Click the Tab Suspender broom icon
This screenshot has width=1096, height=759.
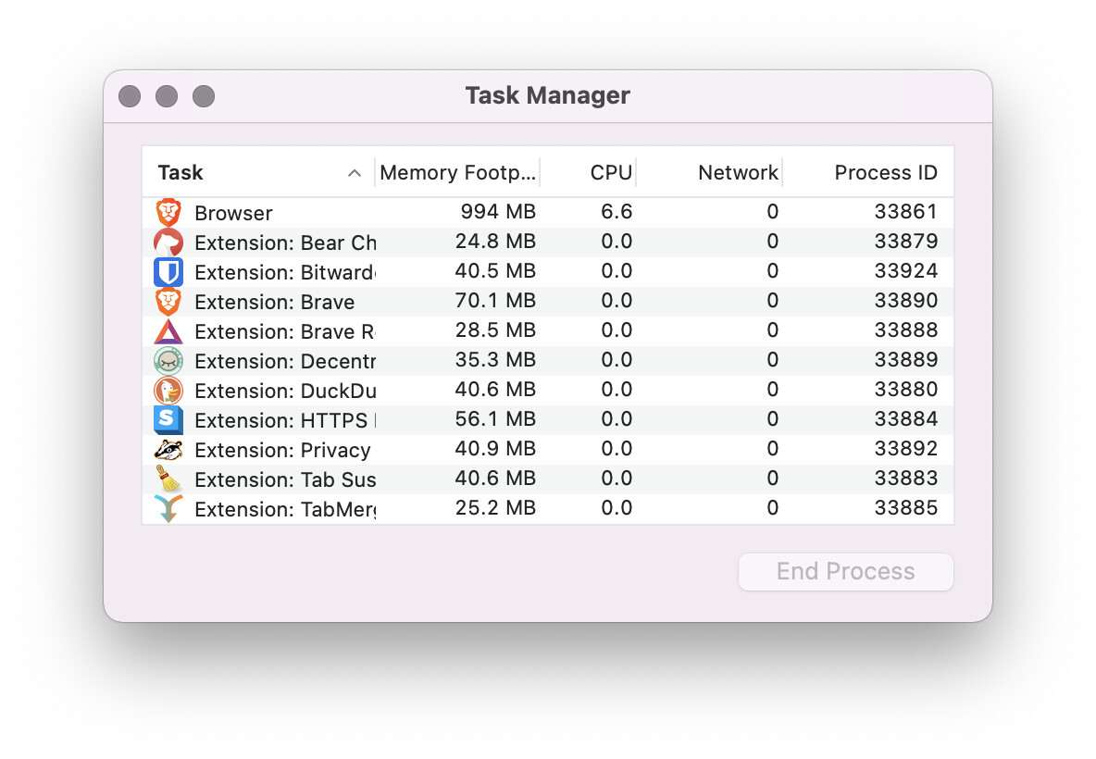tap(168, 479)
